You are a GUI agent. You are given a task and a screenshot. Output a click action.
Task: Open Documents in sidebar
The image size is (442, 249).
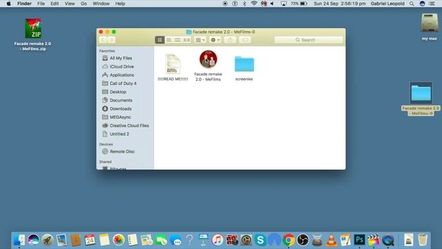click(x=121, y=100)
